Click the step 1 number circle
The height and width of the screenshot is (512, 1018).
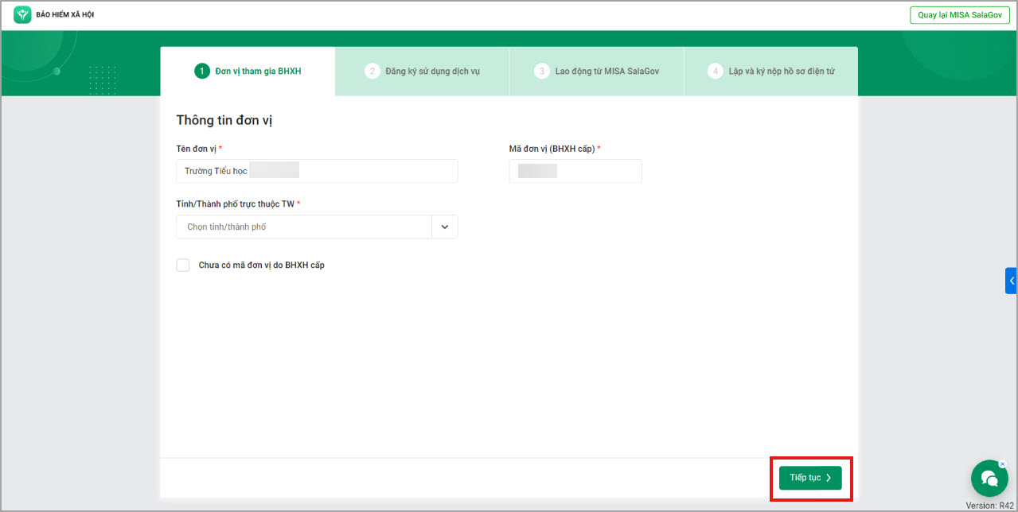tap(201, 72)
